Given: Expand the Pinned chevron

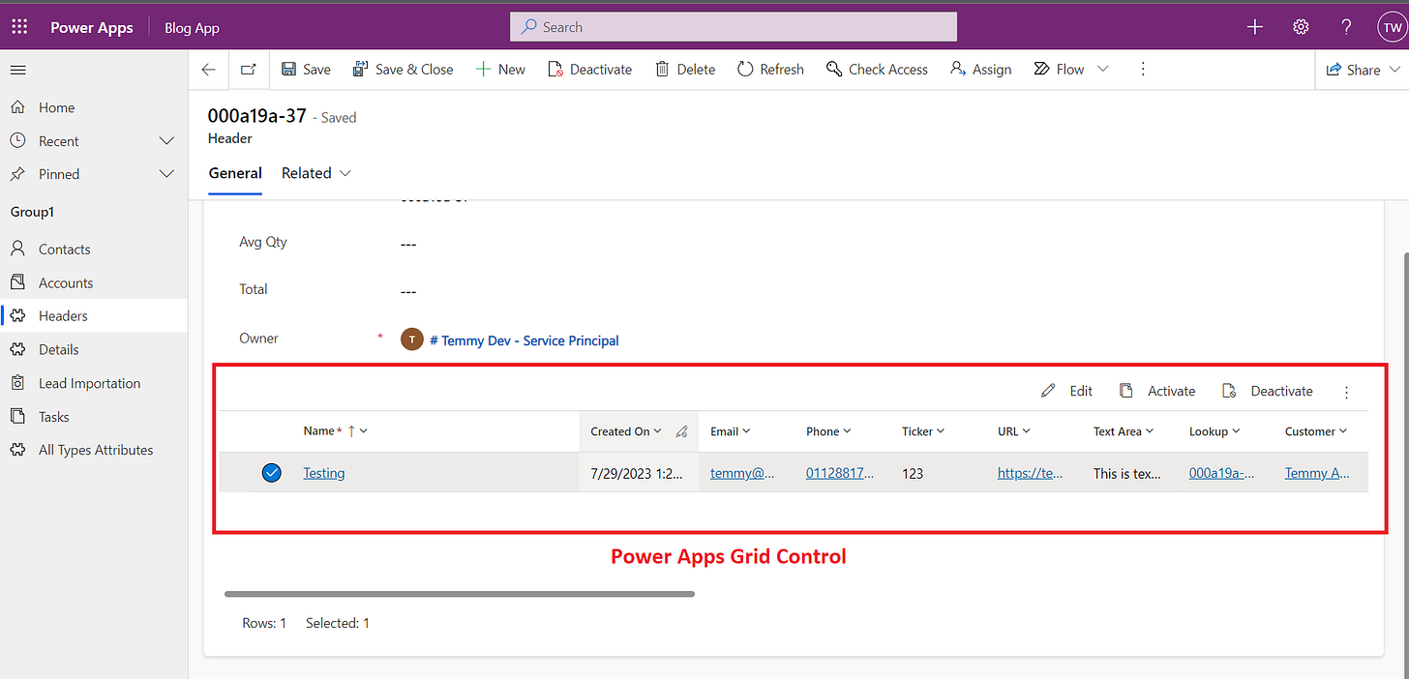Looking at the screenshot, I should (x=166, y=174).
